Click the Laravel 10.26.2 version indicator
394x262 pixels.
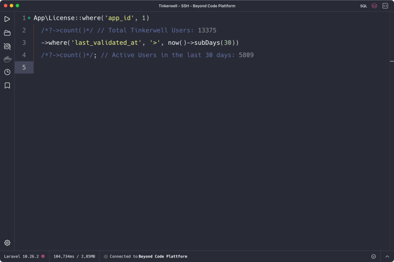[x=21, y=256]
